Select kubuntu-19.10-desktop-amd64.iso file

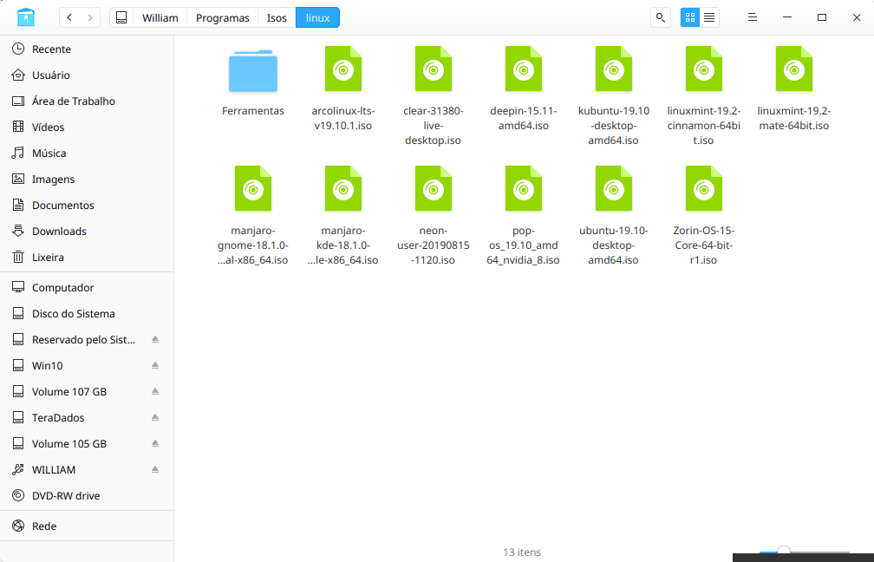614,96
